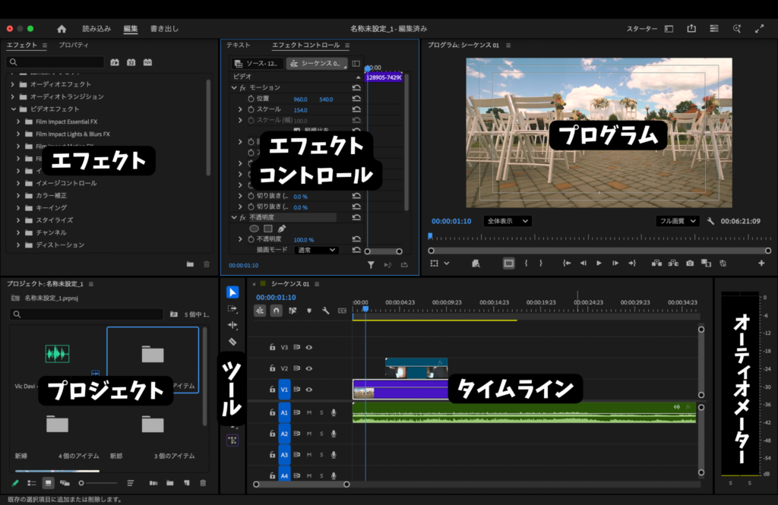Click the Program monitor scrub bar playhead

click(430, 236)
